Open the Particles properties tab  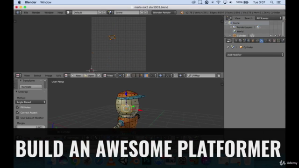point(278,41)
